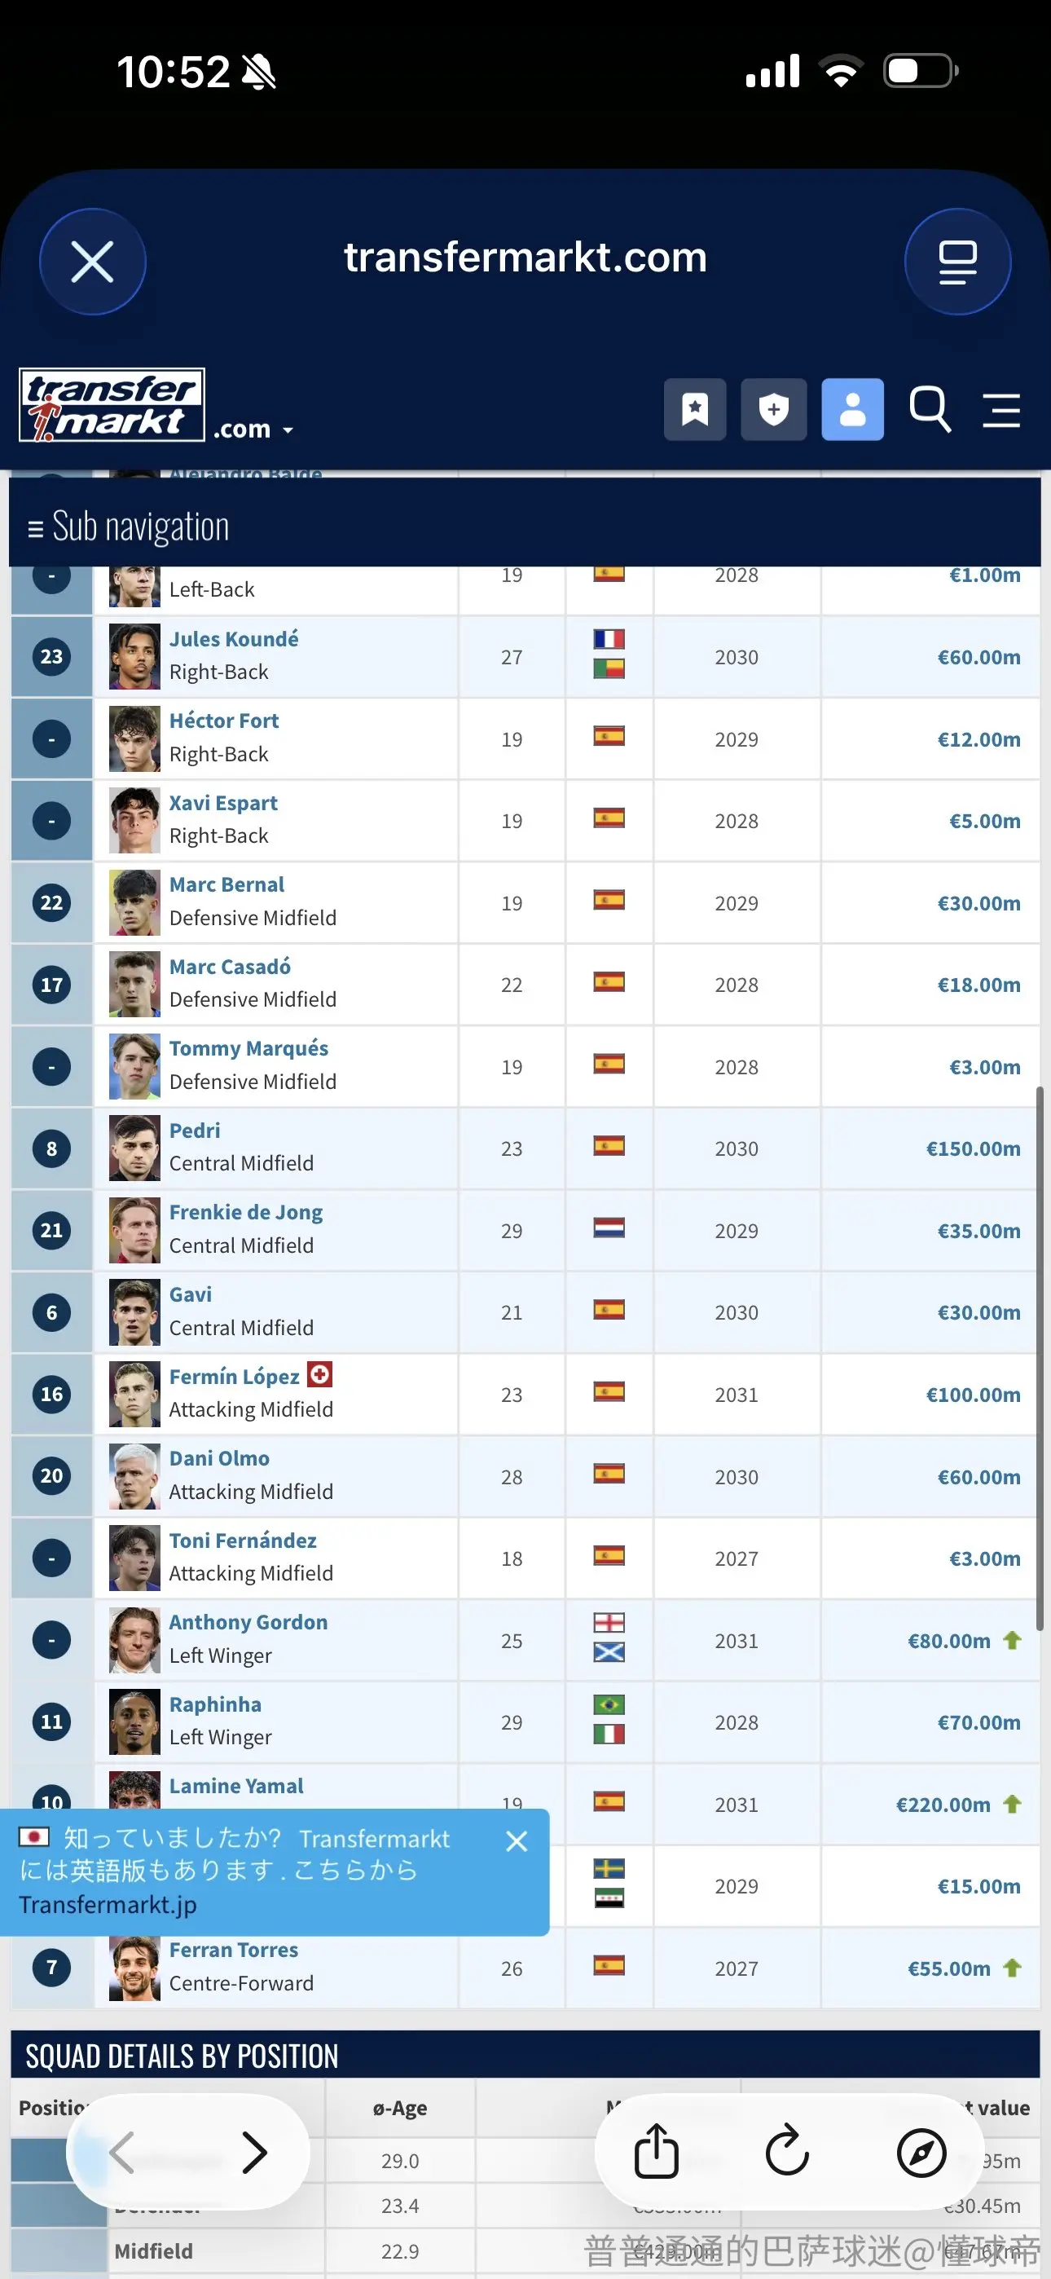This screenshot has width=1051, height=2279.
Task: Open the user profile icon
Action: [x=852, y=410]
